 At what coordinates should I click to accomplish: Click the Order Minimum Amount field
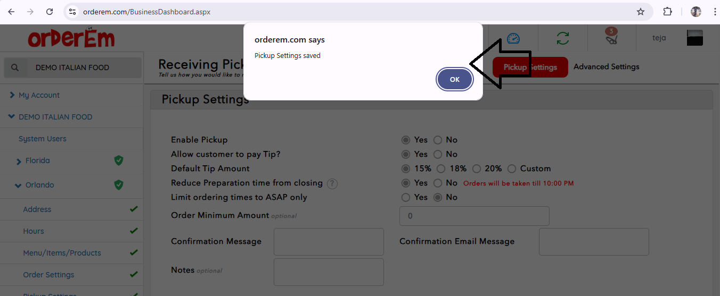pyautogui.click(x=474, y=216)
